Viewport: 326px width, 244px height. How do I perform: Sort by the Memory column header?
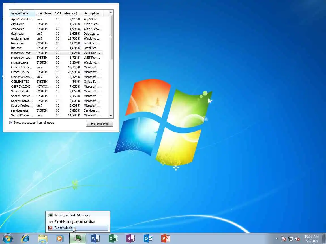pos(72,13)
